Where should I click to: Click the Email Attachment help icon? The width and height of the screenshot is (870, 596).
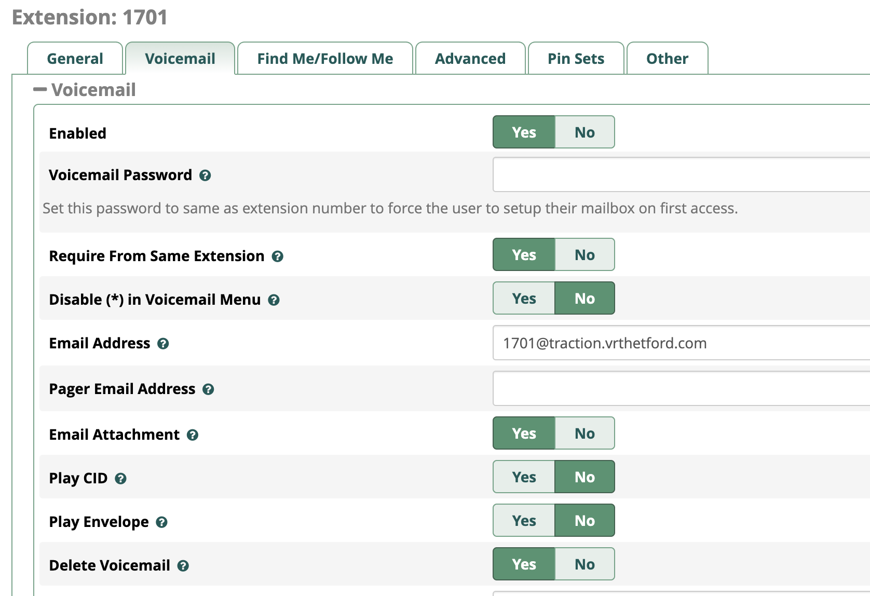click(193, 435)
